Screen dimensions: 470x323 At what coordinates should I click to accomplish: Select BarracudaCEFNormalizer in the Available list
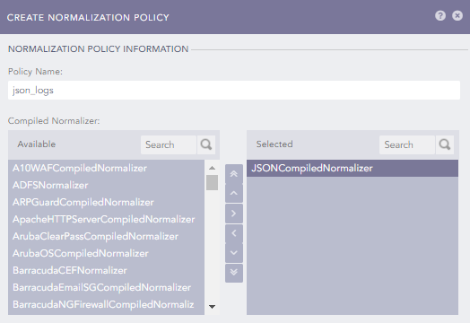point(106,271)
